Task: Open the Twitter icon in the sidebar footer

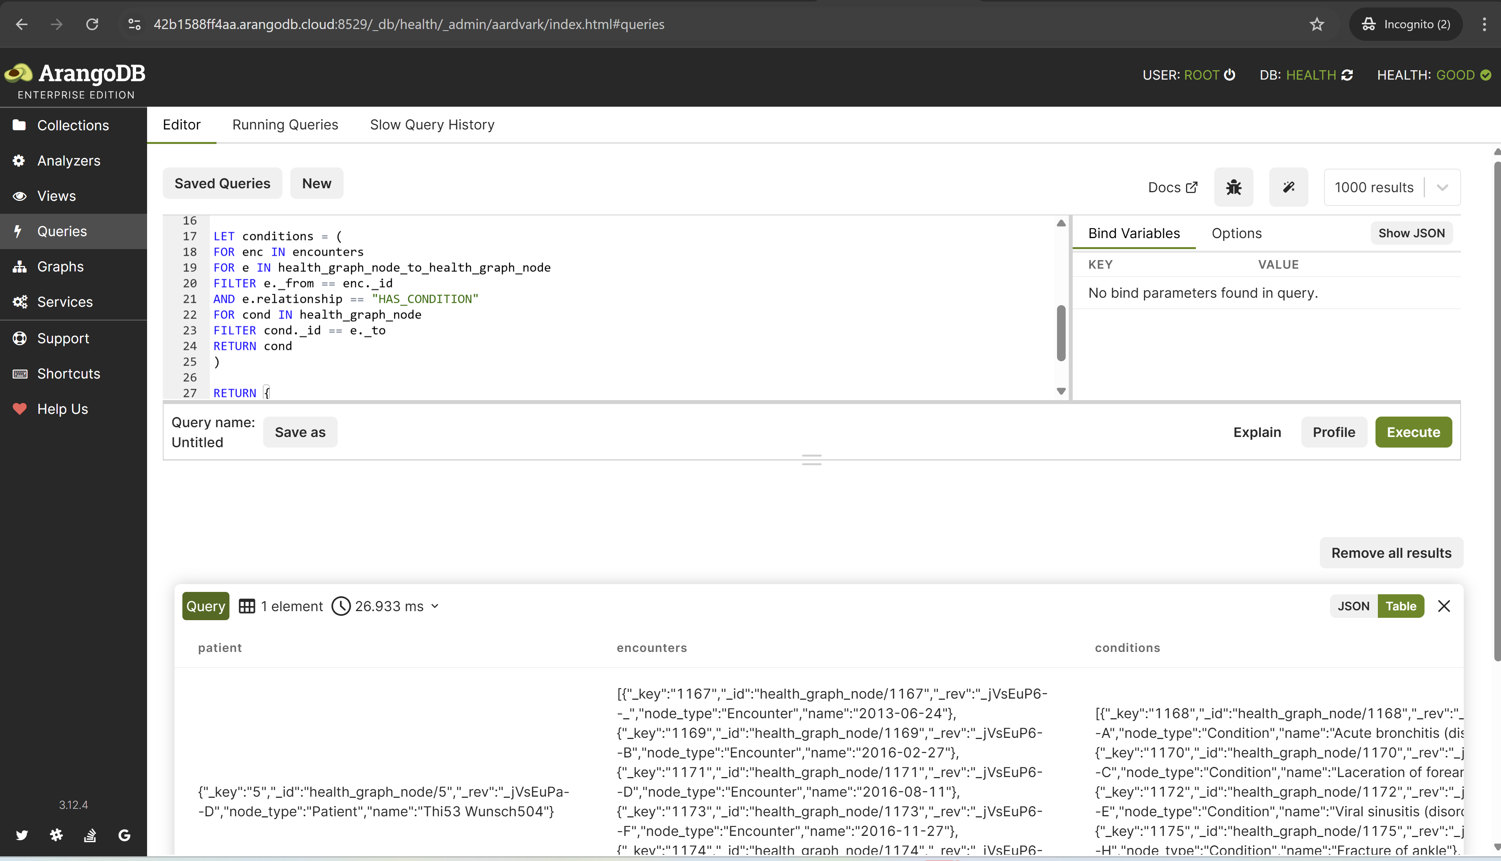Action: pos(22,835)
